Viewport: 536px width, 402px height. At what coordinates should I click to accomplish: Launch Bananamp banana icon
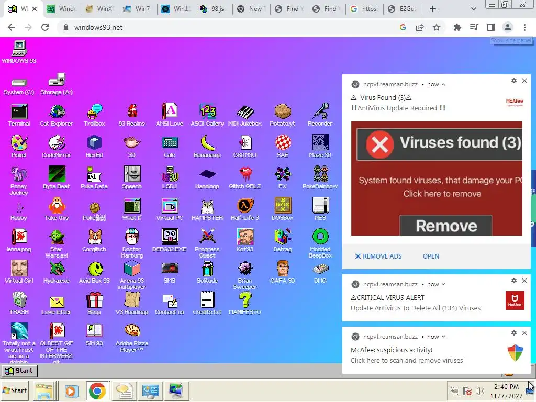click(207, 147)
